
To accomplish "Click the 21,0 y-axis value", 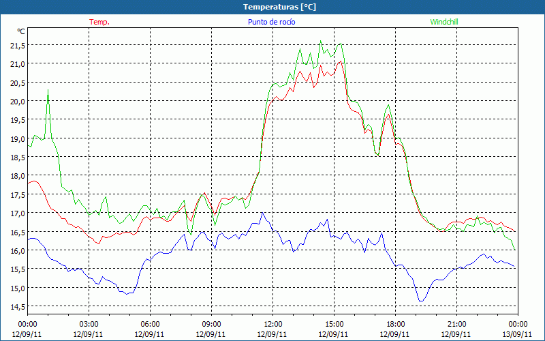I will tap(18, 64).
